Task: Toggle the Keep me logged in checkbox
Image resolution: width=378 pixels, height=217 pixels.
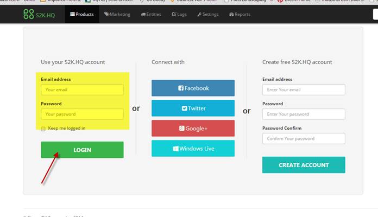Action: [43, 129]
